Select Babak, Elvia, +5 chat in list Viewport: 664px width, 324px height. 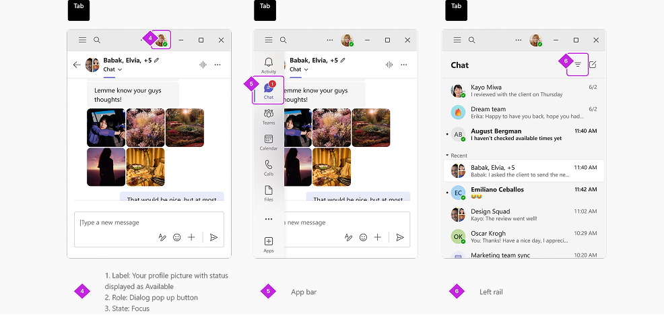[x=524, y=170]
